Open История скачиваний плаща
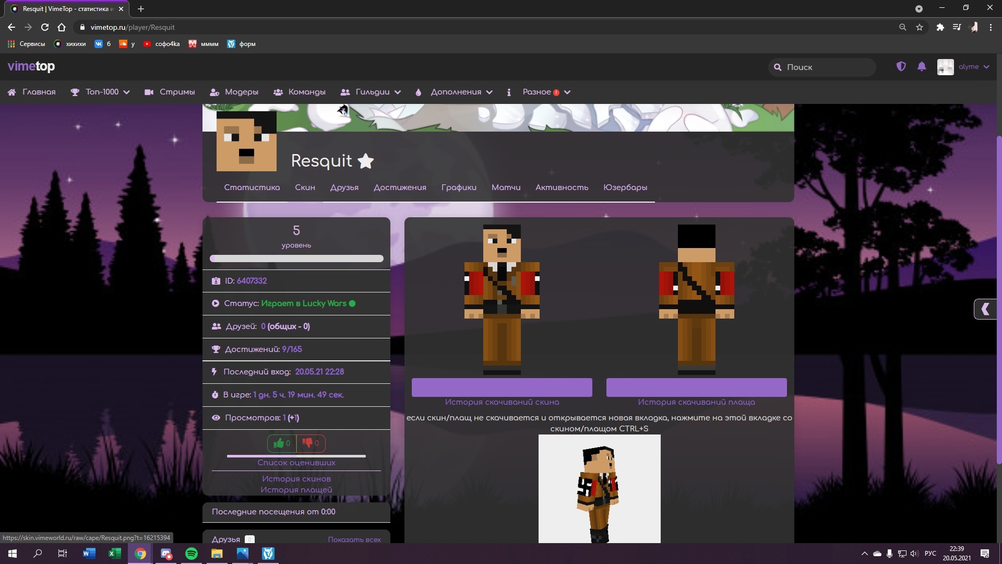The height and width of the screenshot is (564, 1002). pos(696,402)
